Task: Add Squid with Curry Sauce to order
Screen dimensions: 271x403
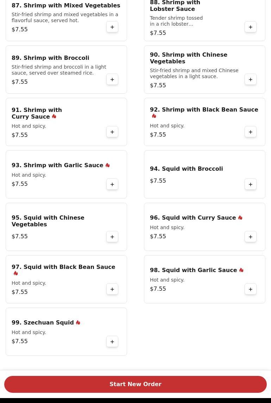Action: [x=251, y=237]
